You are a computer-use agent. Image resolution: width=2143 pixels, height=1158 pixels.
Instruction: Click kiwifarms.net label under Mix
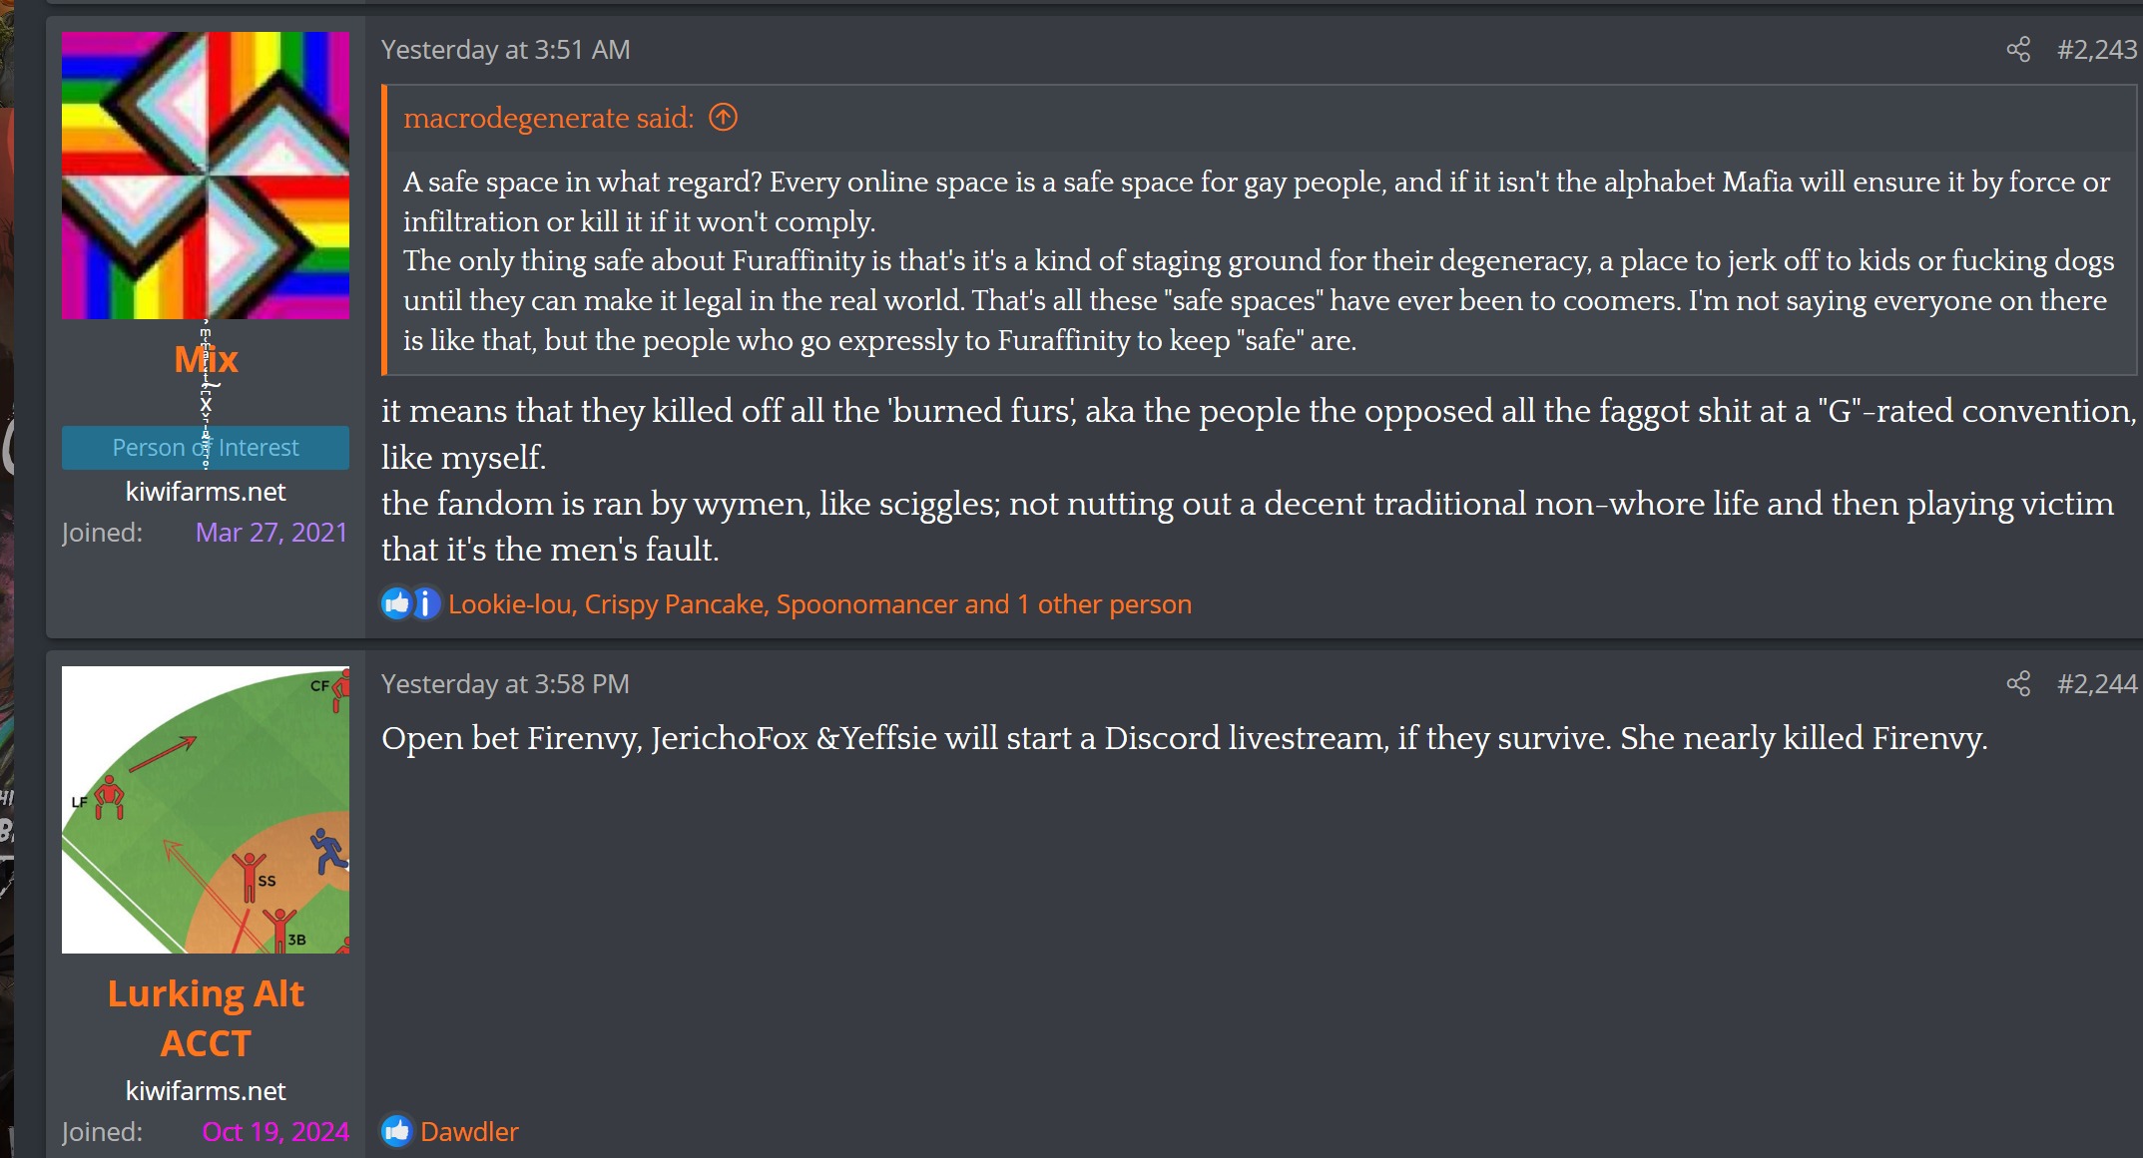[x=206, y=492]
